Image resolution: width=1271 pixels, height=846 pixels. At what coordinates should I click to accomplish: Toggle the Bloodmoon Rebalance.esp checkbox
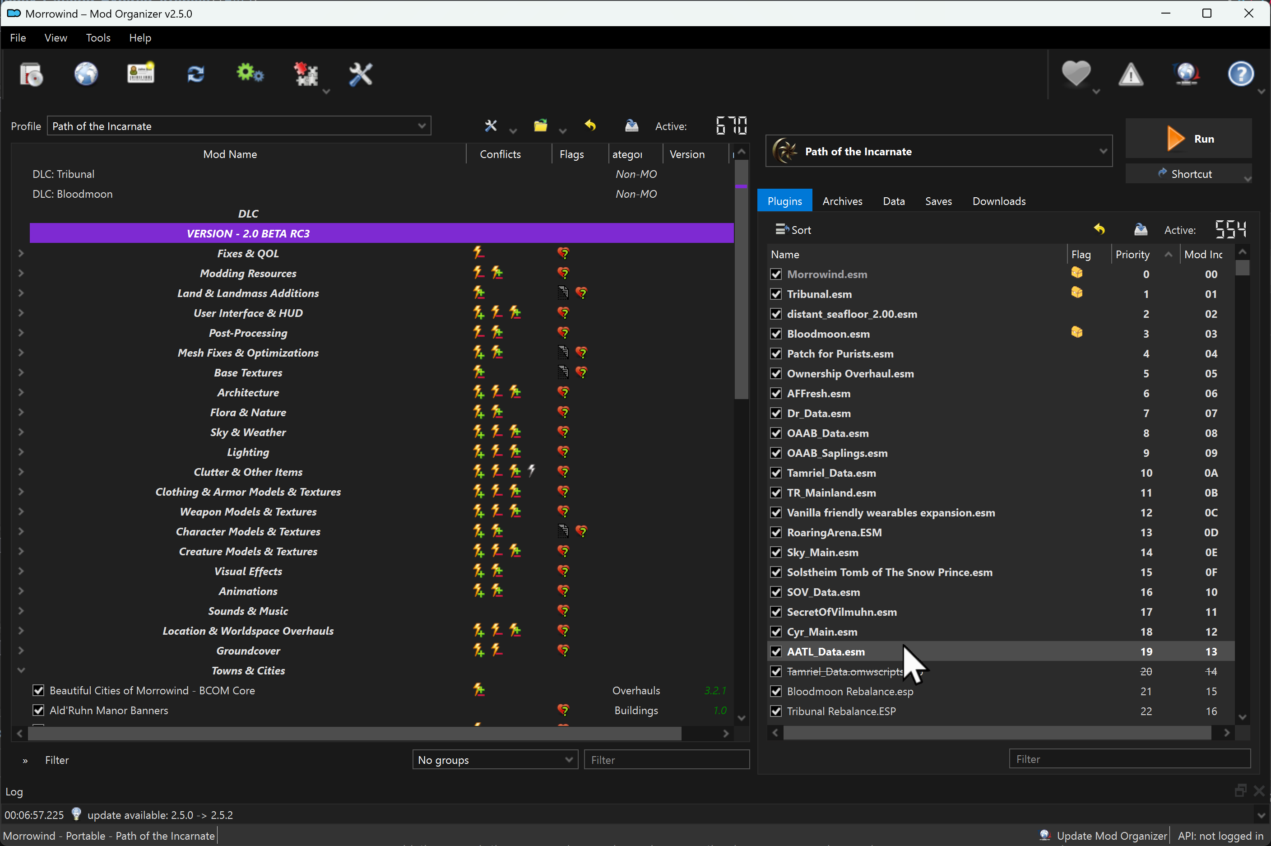[x=776, y=692]
